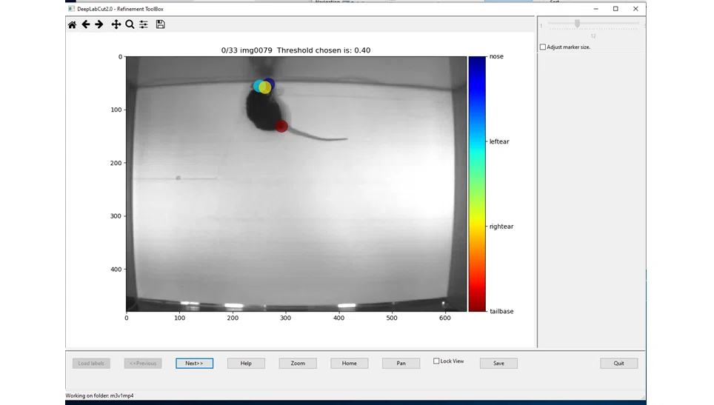Click the Zoom button in the bottom bar

click(x=298, y=363)
